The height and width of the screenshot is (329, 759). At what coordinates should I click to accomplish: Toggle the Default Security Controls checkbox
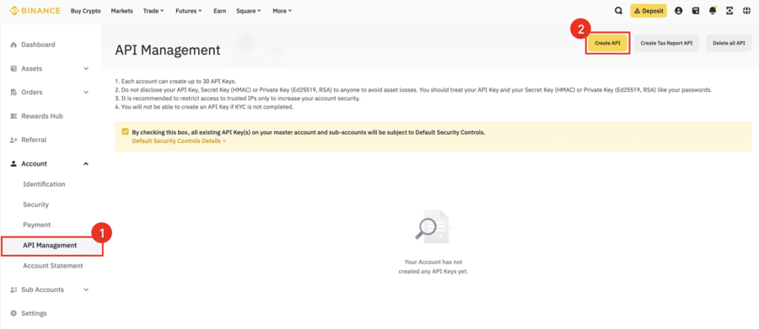click(x=126, y=131)
